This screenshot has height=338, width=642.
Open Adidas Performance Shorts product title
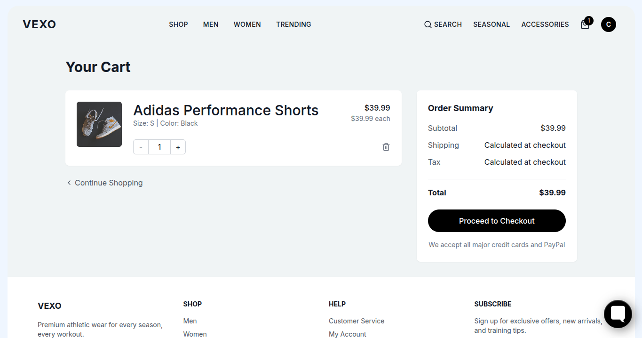[226, 110]
